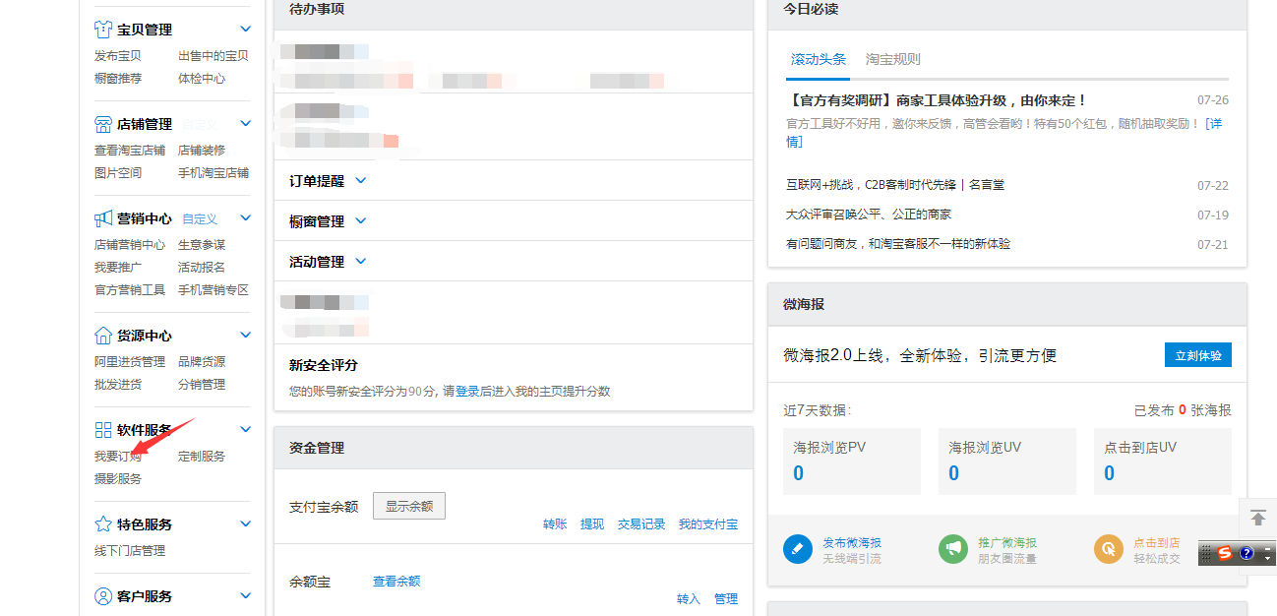The width and height of the screenshot is (1277, 616).
Task: Click the 管理 link under 余额宝
Action: (x=726, y=599)
